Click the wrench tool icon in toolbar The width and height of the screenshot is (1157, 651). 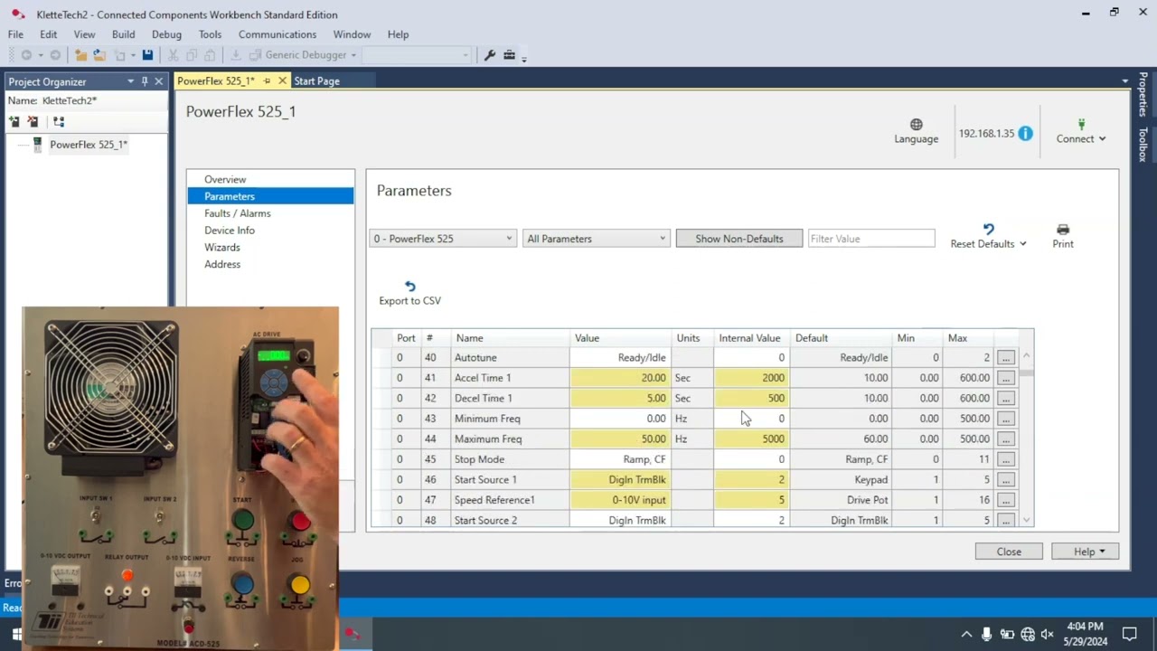[x=490, y=55]
